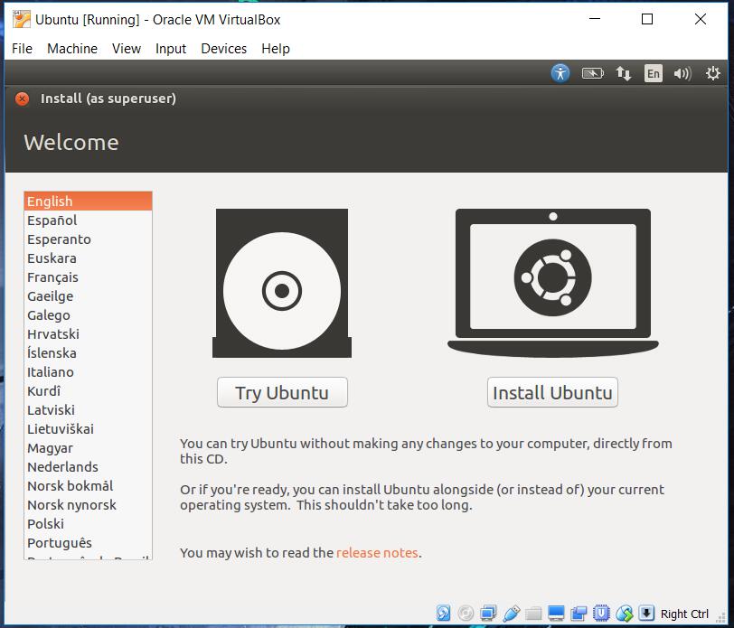Pick Galego from the language list
The width and height of the screenshot is (734, 628).
88,315
